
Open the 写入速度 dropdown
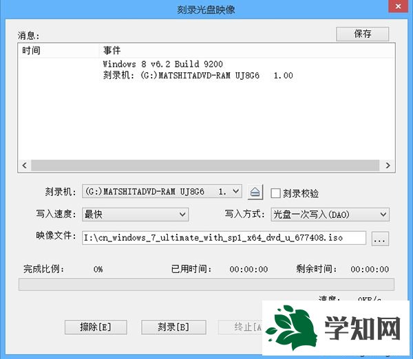136,215
